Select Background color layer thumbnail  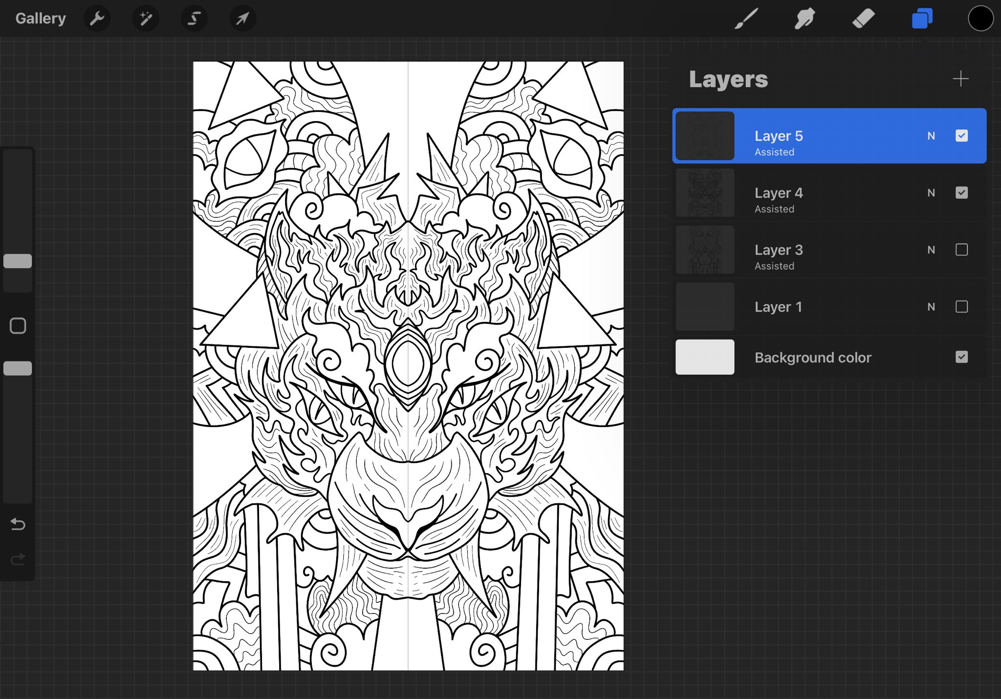704,357
